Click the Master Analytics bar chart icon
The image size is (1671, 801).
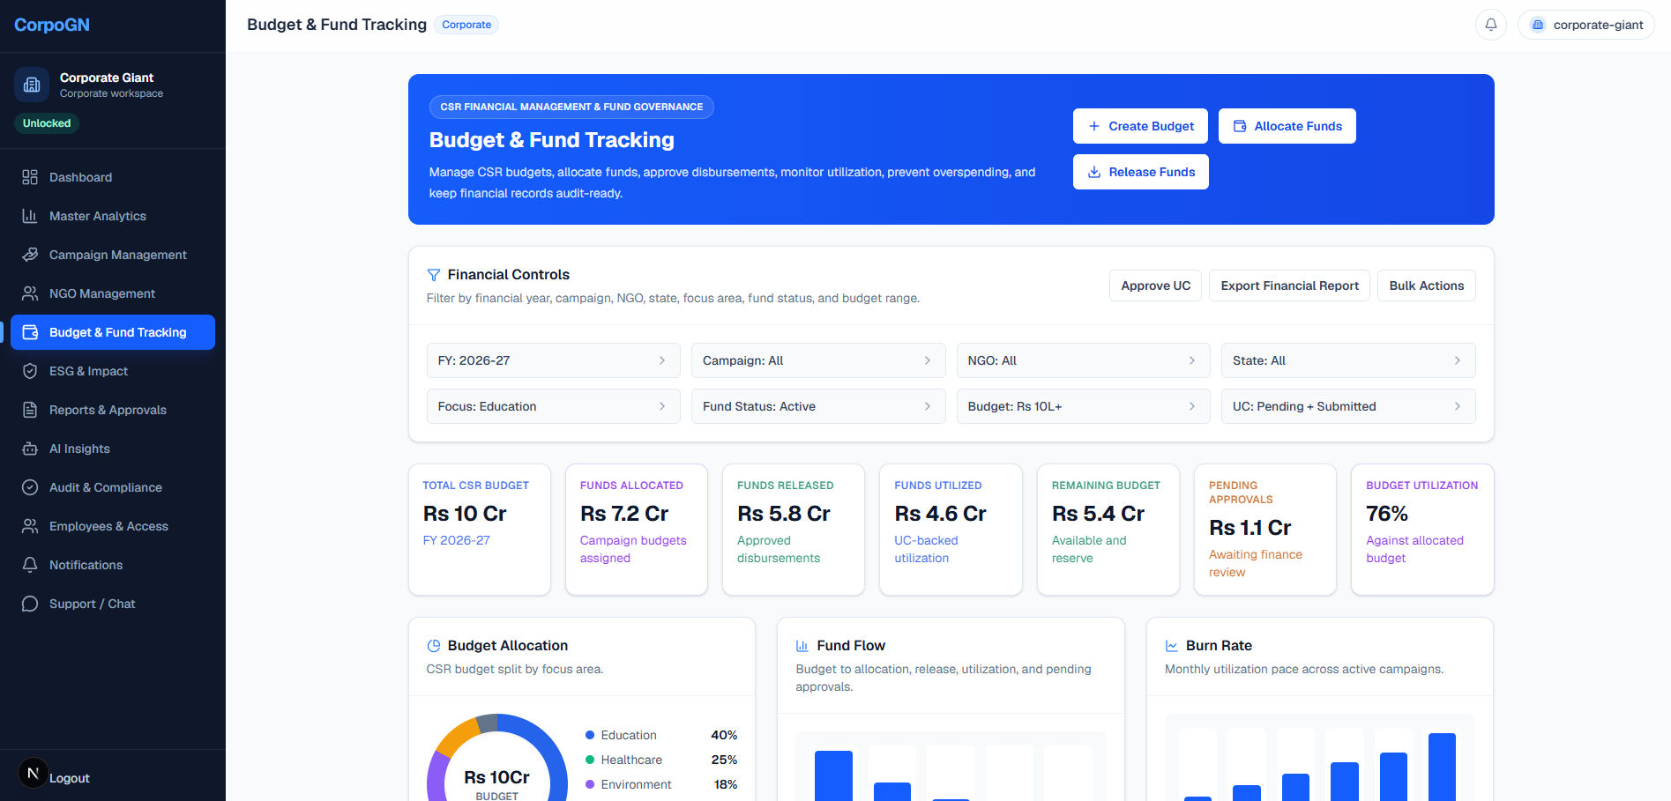click(x=30, y=216)
